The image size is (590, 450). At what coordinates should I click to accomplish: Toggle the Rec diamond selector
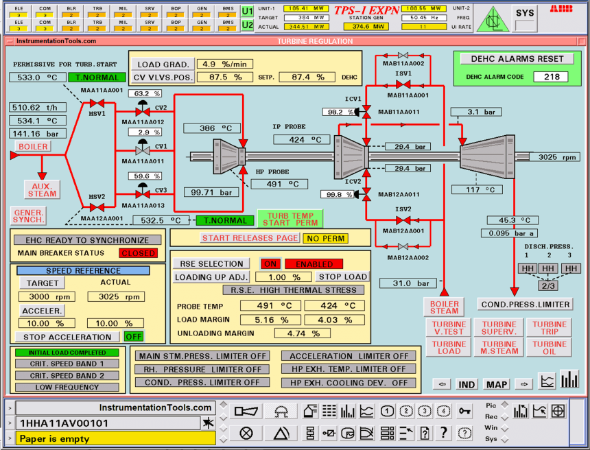(505, 417)
